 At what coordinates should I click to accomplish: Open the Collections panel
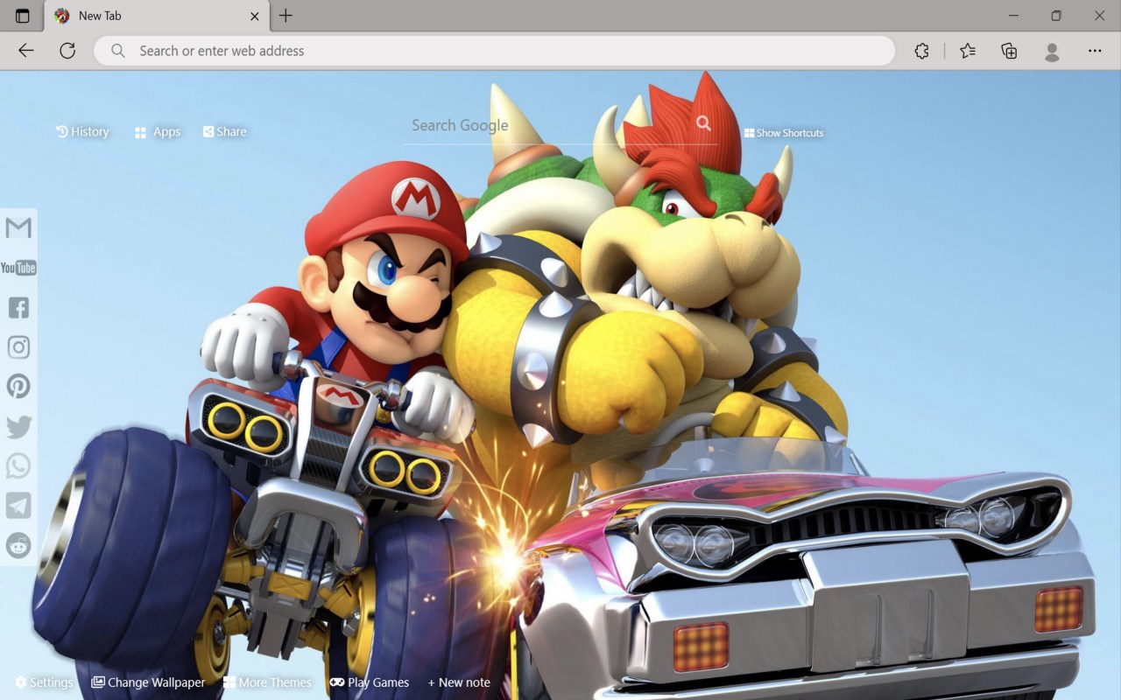coord(1009,51)
